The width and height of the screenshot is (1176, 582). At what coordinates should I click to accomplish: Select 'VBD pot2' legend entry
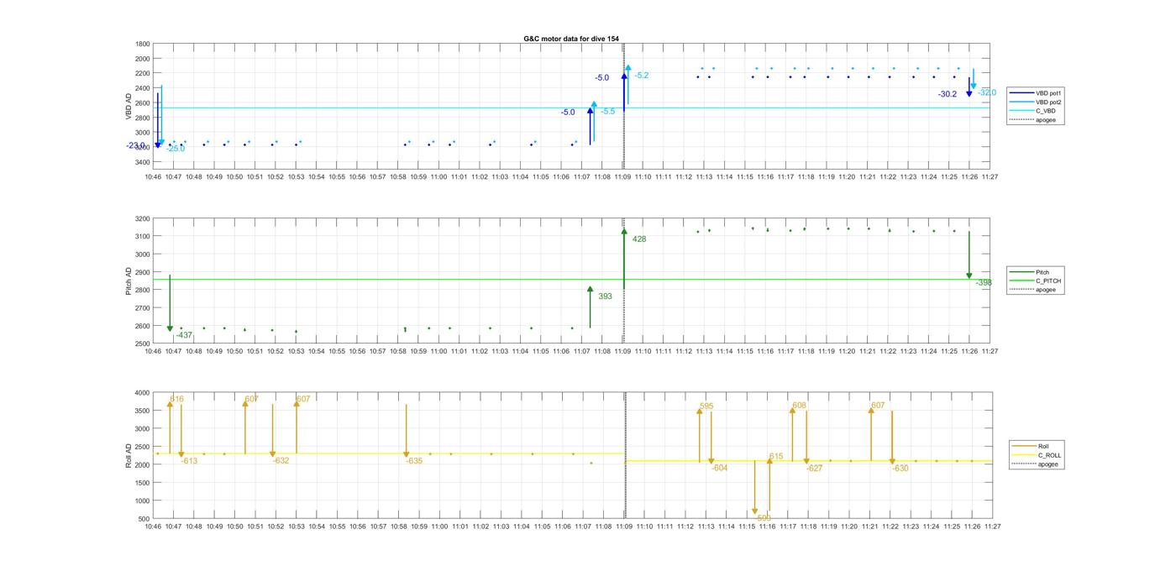[1037, 102]
